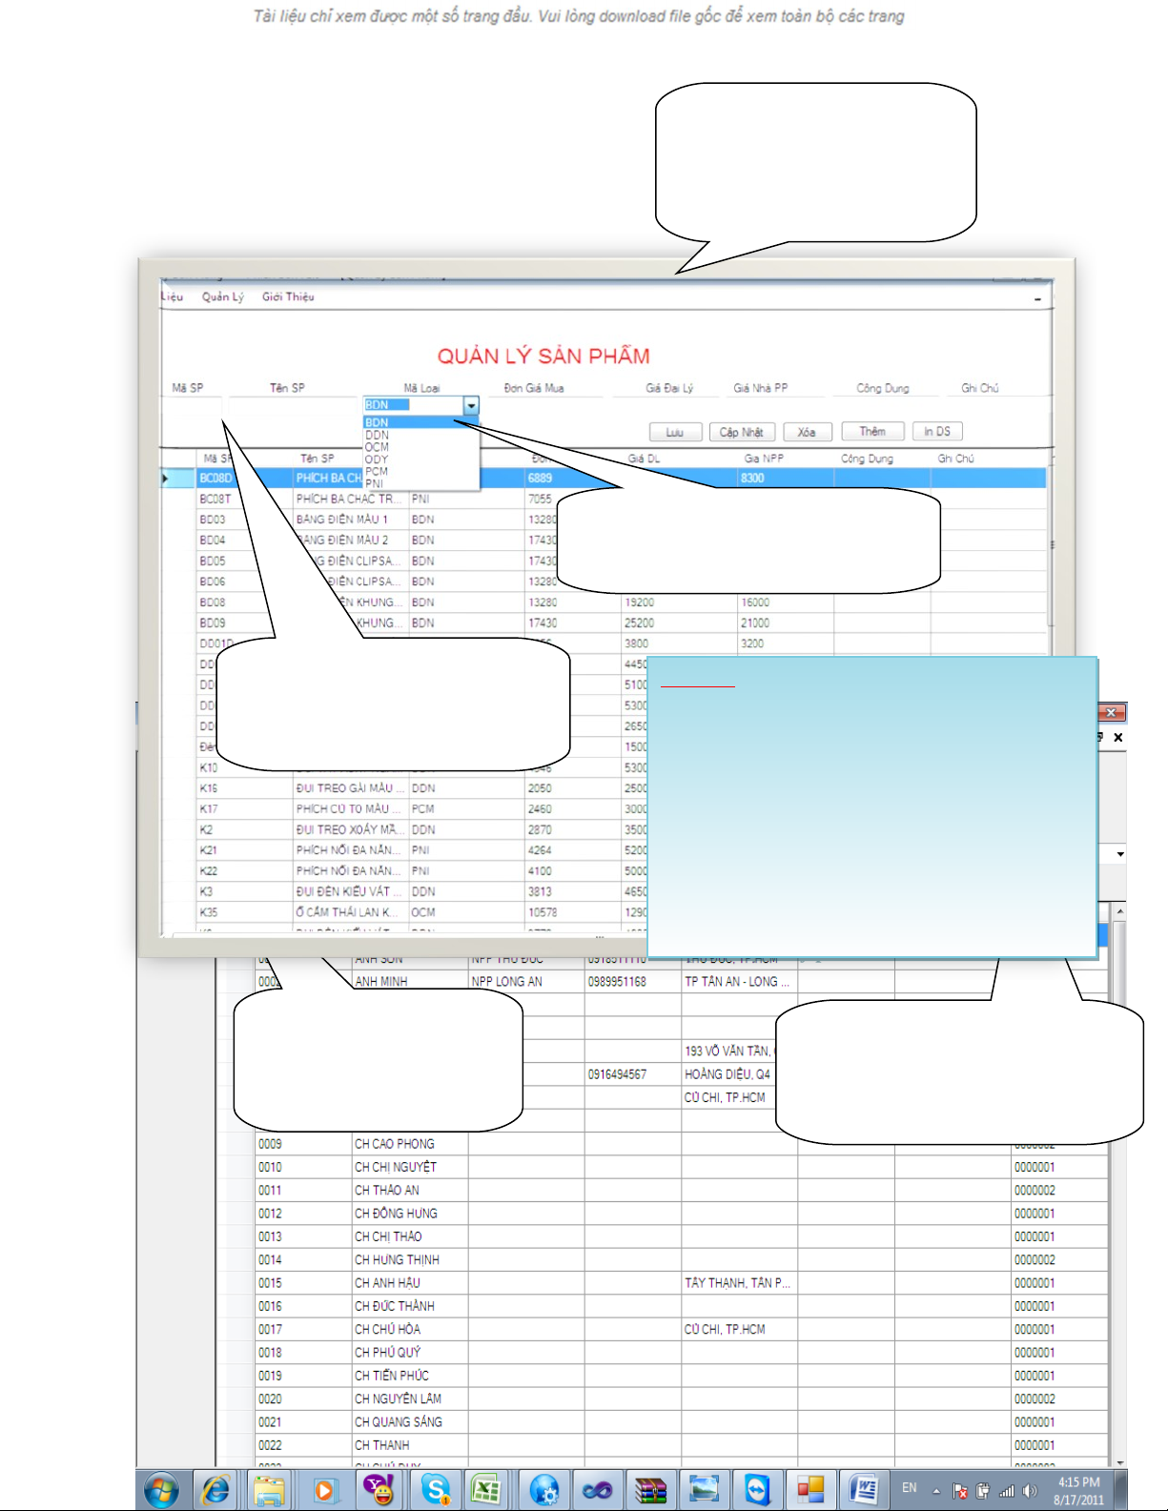Choose PCM from the Mã Loại list
The width and height of the screenshot is (1168, 1511).
pyautogui.click(x=378, y=471)
